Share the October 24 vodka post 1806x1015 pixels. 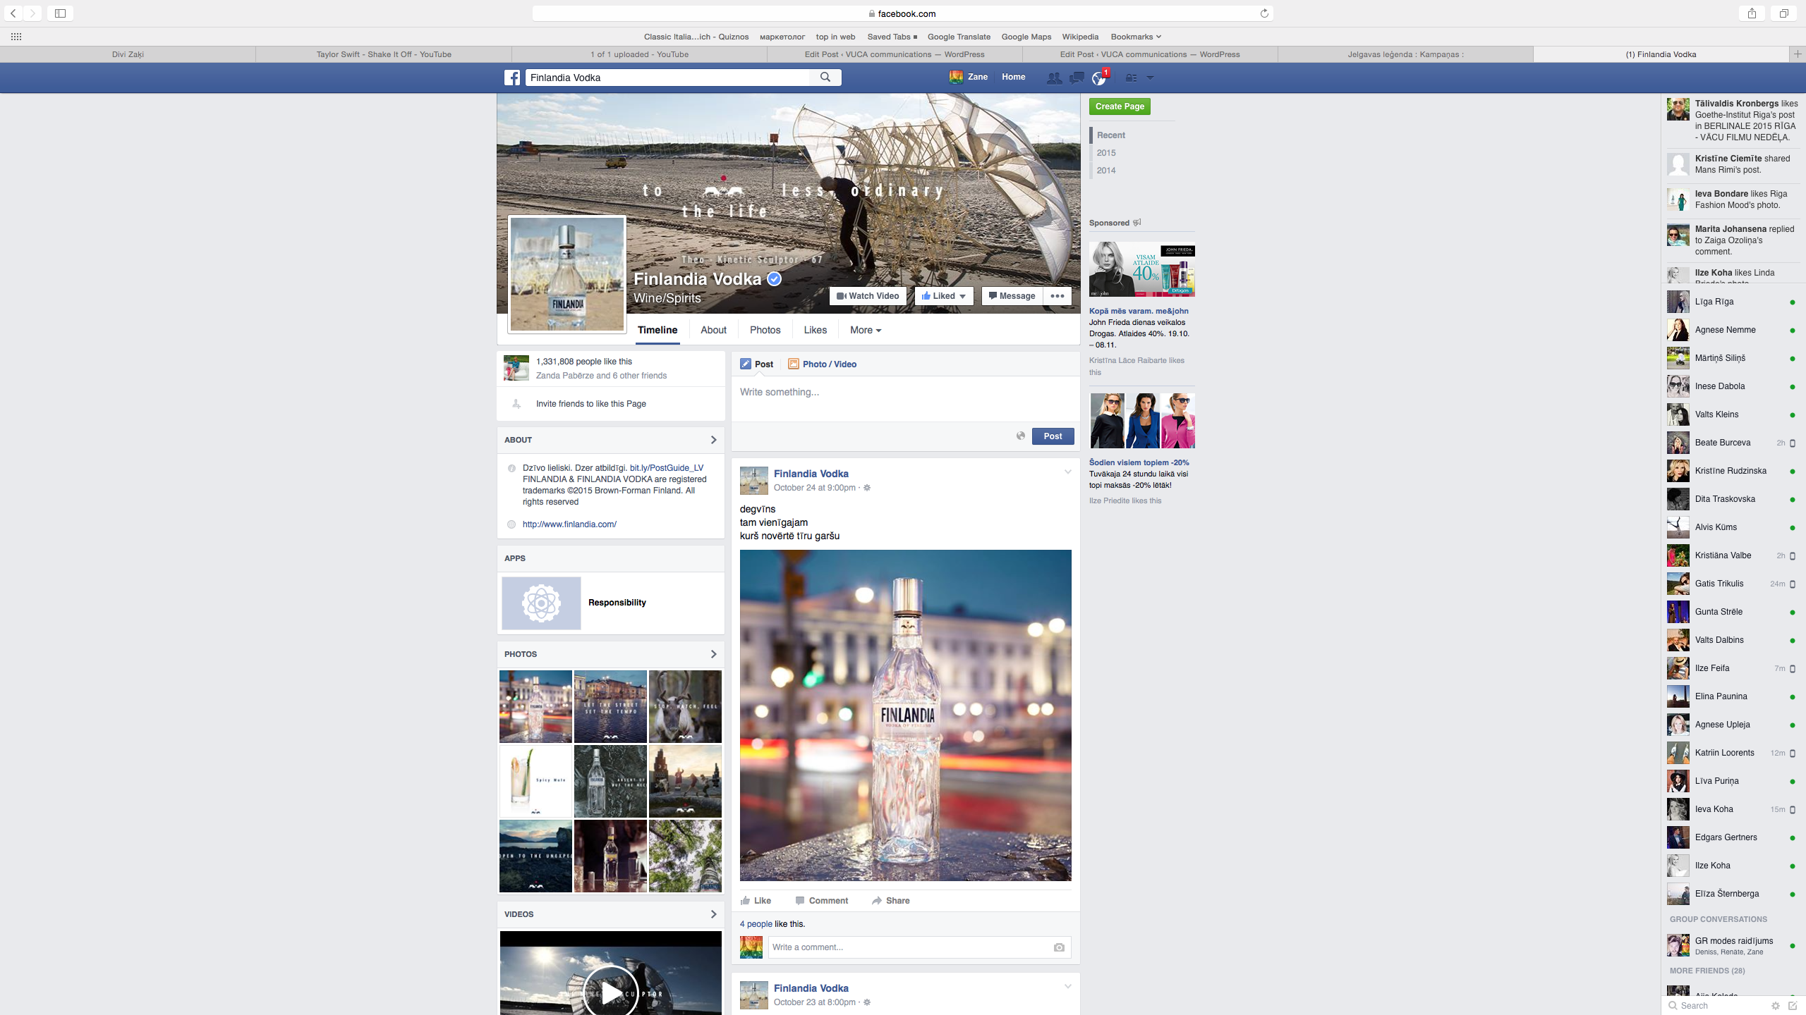[890, 901]
